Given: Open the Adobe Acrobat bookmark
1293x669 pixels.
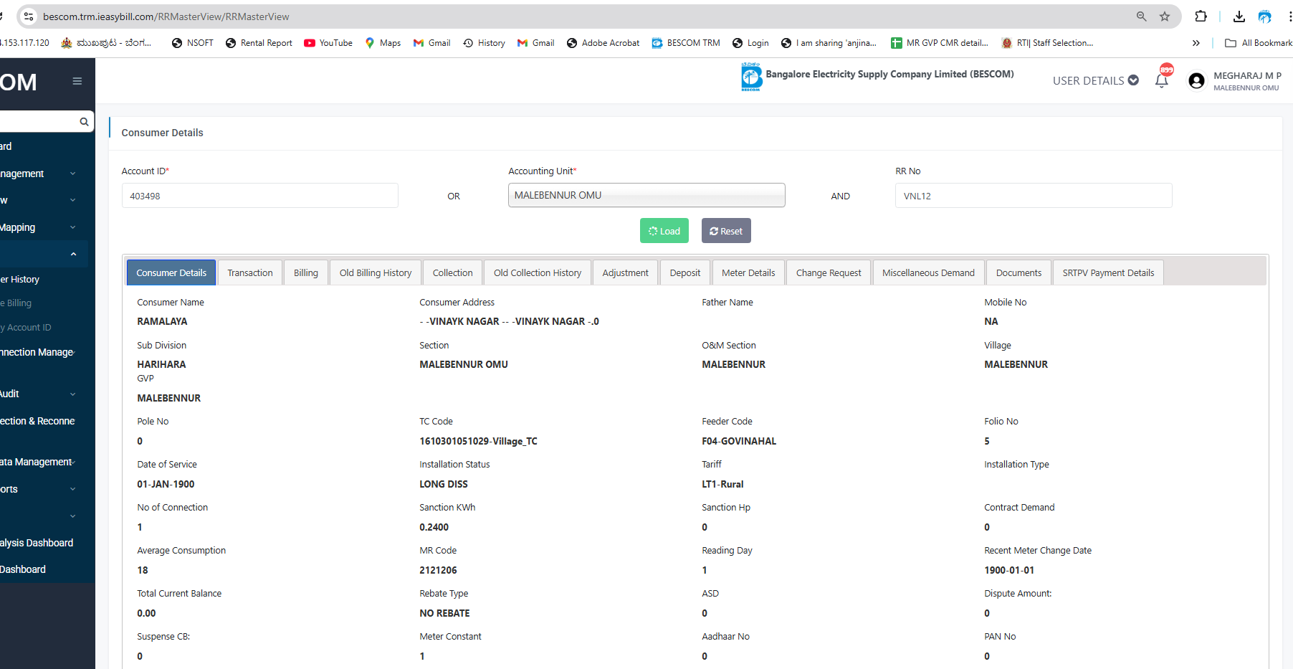Looking at the screenshot, I should coord(603,43).
